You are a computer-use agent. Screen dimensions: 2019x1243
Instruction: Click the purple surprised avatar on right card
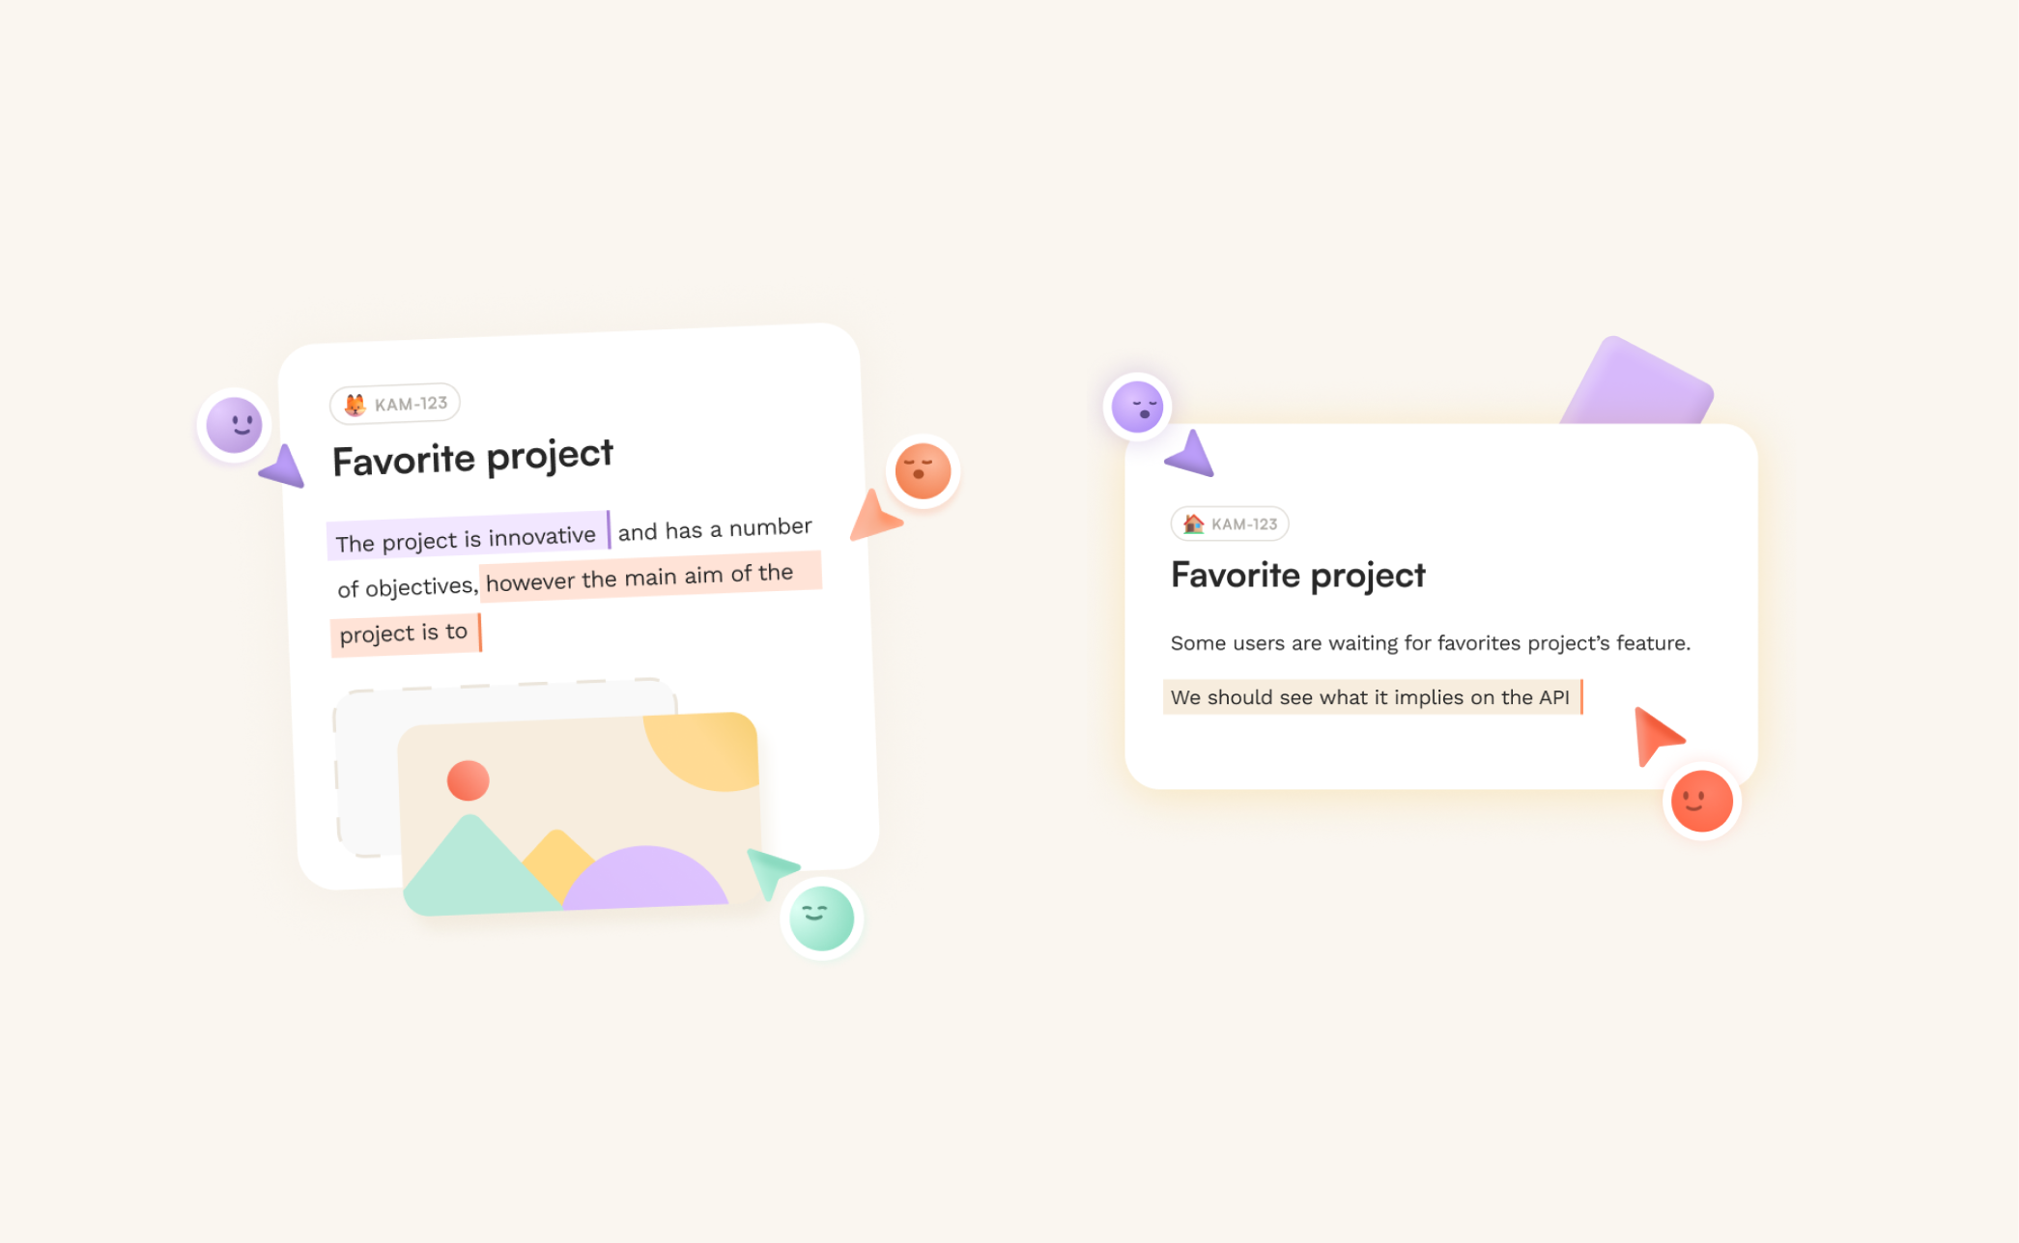click(x=1137, y=407)
